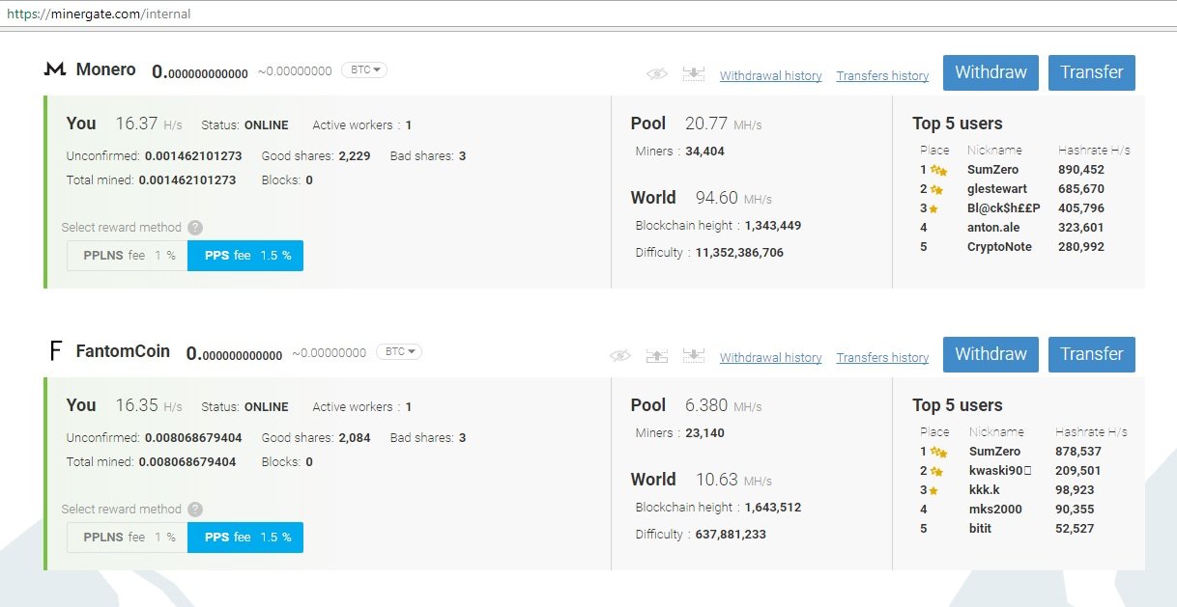
Task: Click Monero unconfirmed amount 0.001462101273
Action: click(193, 156)
